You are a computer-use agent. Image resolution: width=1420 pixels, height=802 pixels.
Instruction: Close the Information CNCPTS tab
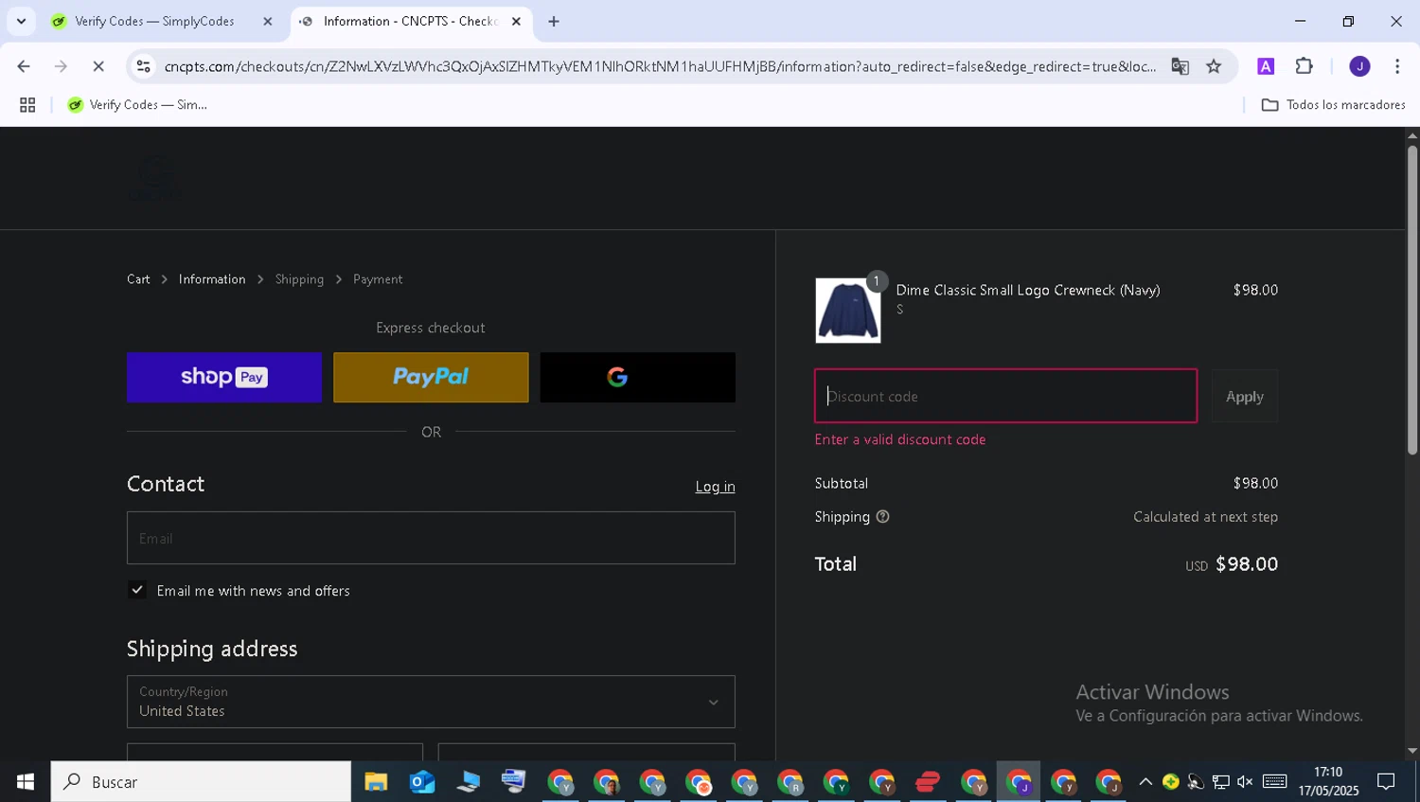pyautogui.click(x=516, y=21)
